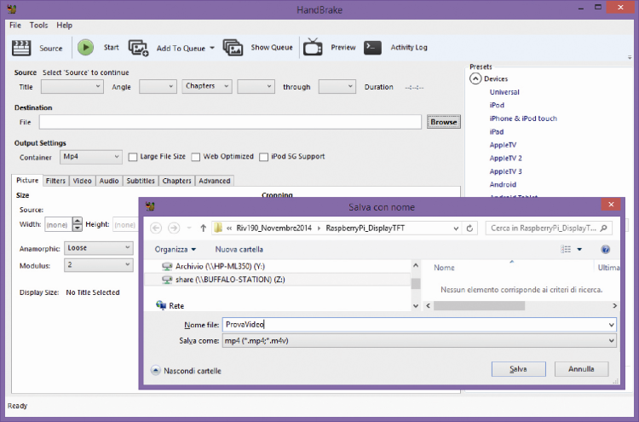
Task: Click the folder tree vertical scrollbar
Action: (x=416, y=286)
